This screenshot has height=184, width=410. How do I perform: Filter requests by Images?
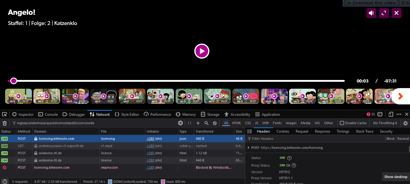click(291, 123)
